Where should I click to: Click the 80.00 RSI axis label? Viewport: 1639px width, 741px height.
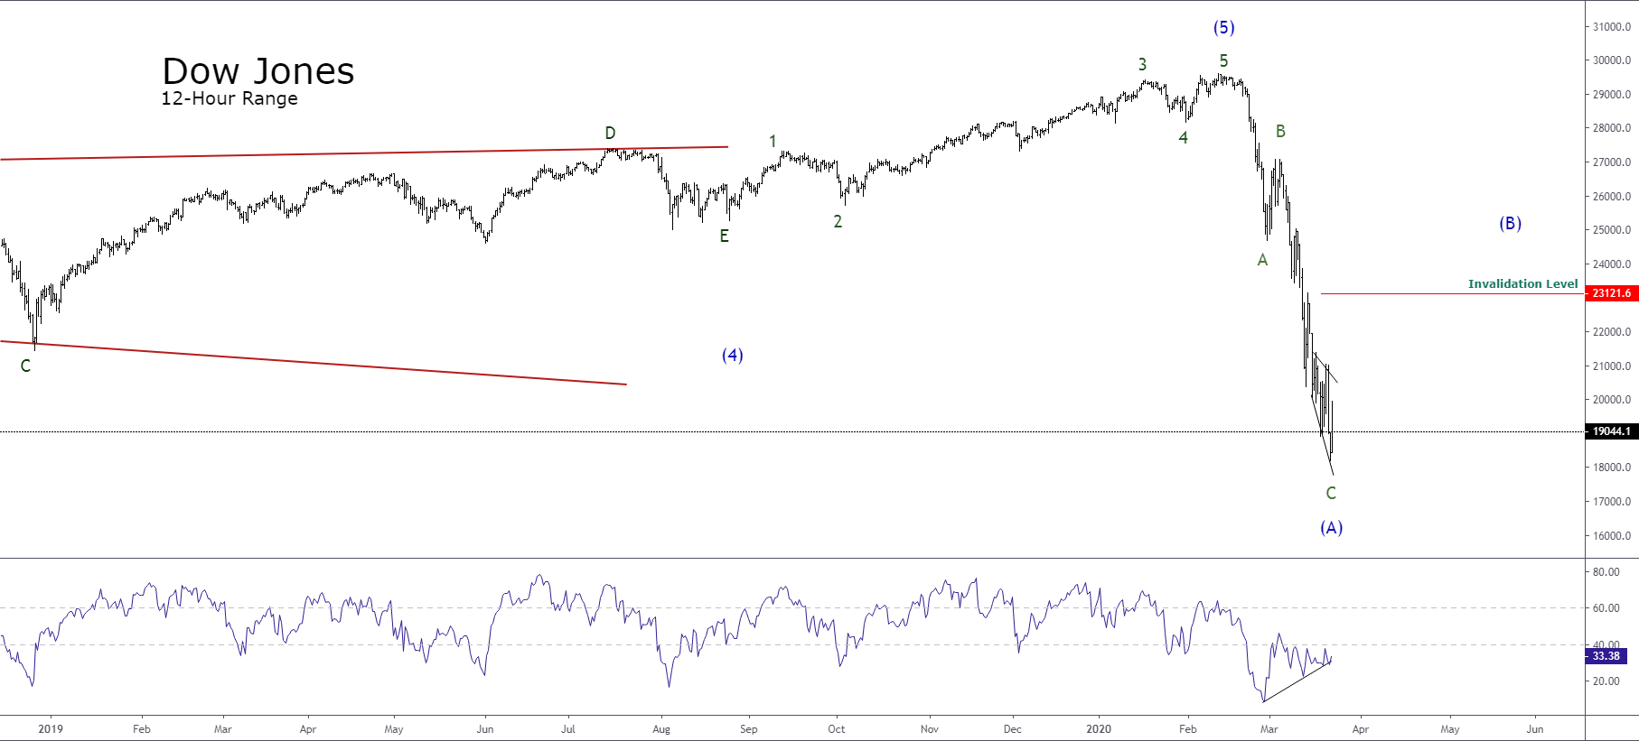pos(1606,572)
